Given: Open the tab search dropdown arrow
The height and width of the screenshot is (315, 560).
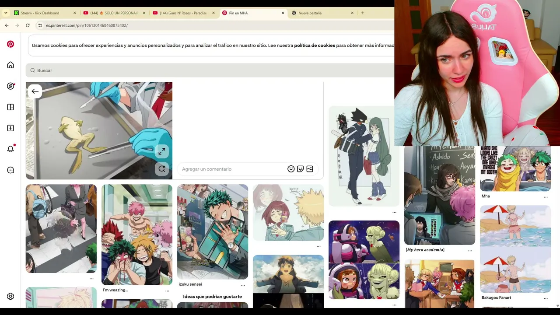Looking at the screenshot, I should pos(6,13).
